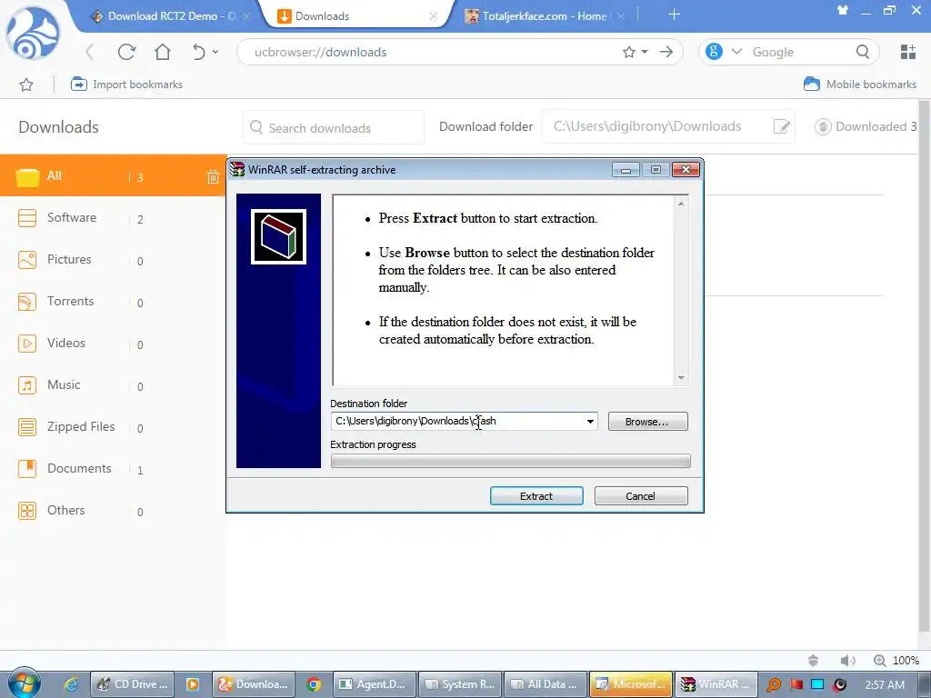Open the Windows Start orb

click(24, 683)
